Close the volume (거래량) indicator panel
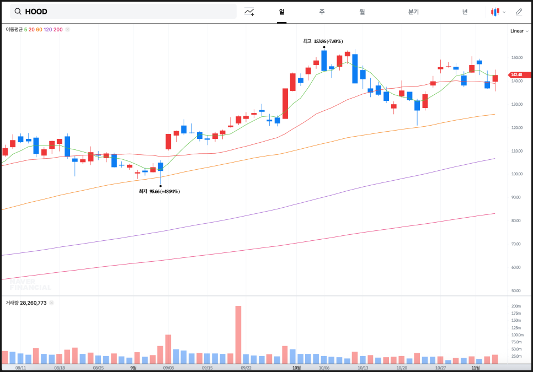The image size is (533, 372). point(51,303)
